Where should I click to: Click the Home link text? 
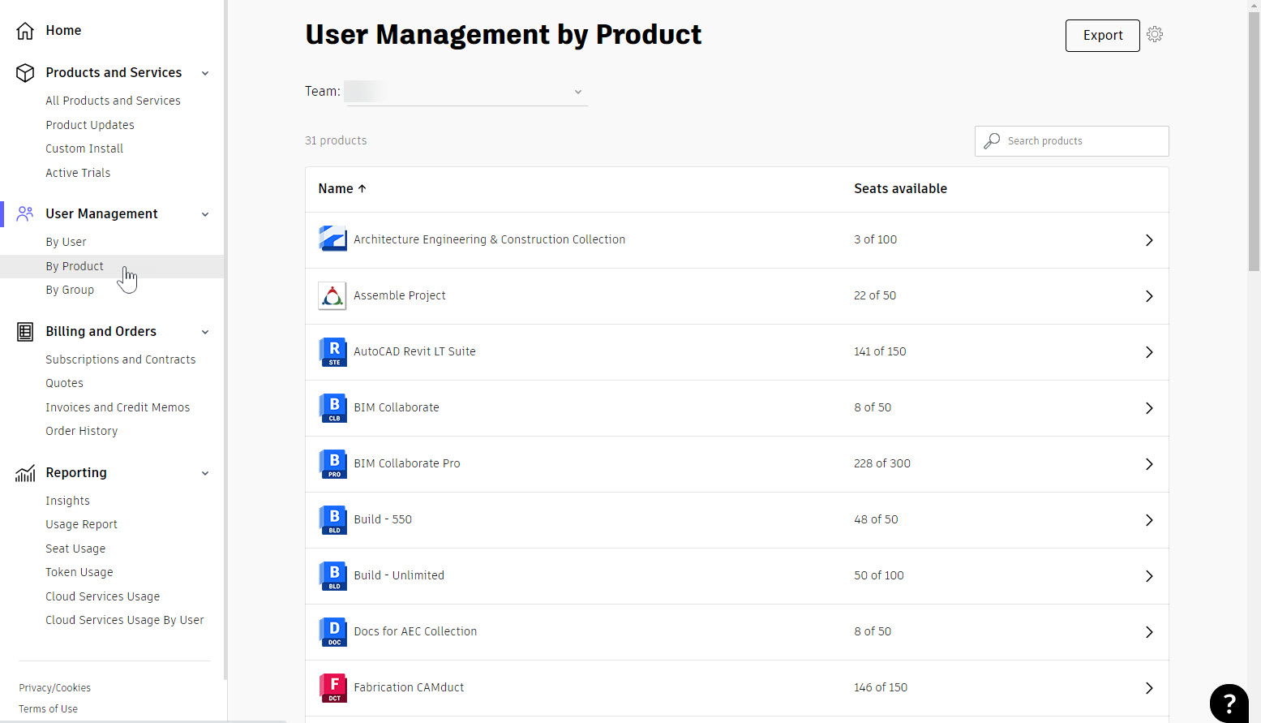click(x=63, y=31)
